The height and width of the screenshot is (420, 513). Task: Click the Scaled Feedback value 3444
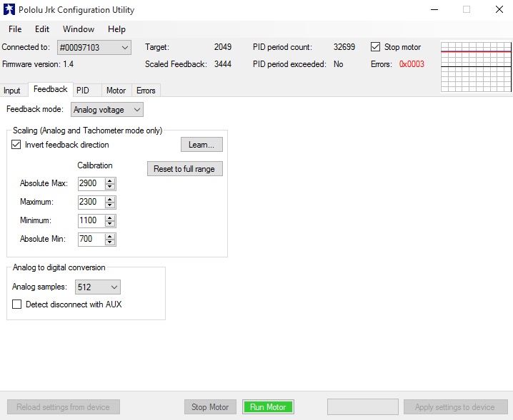[x=223, y=64]
